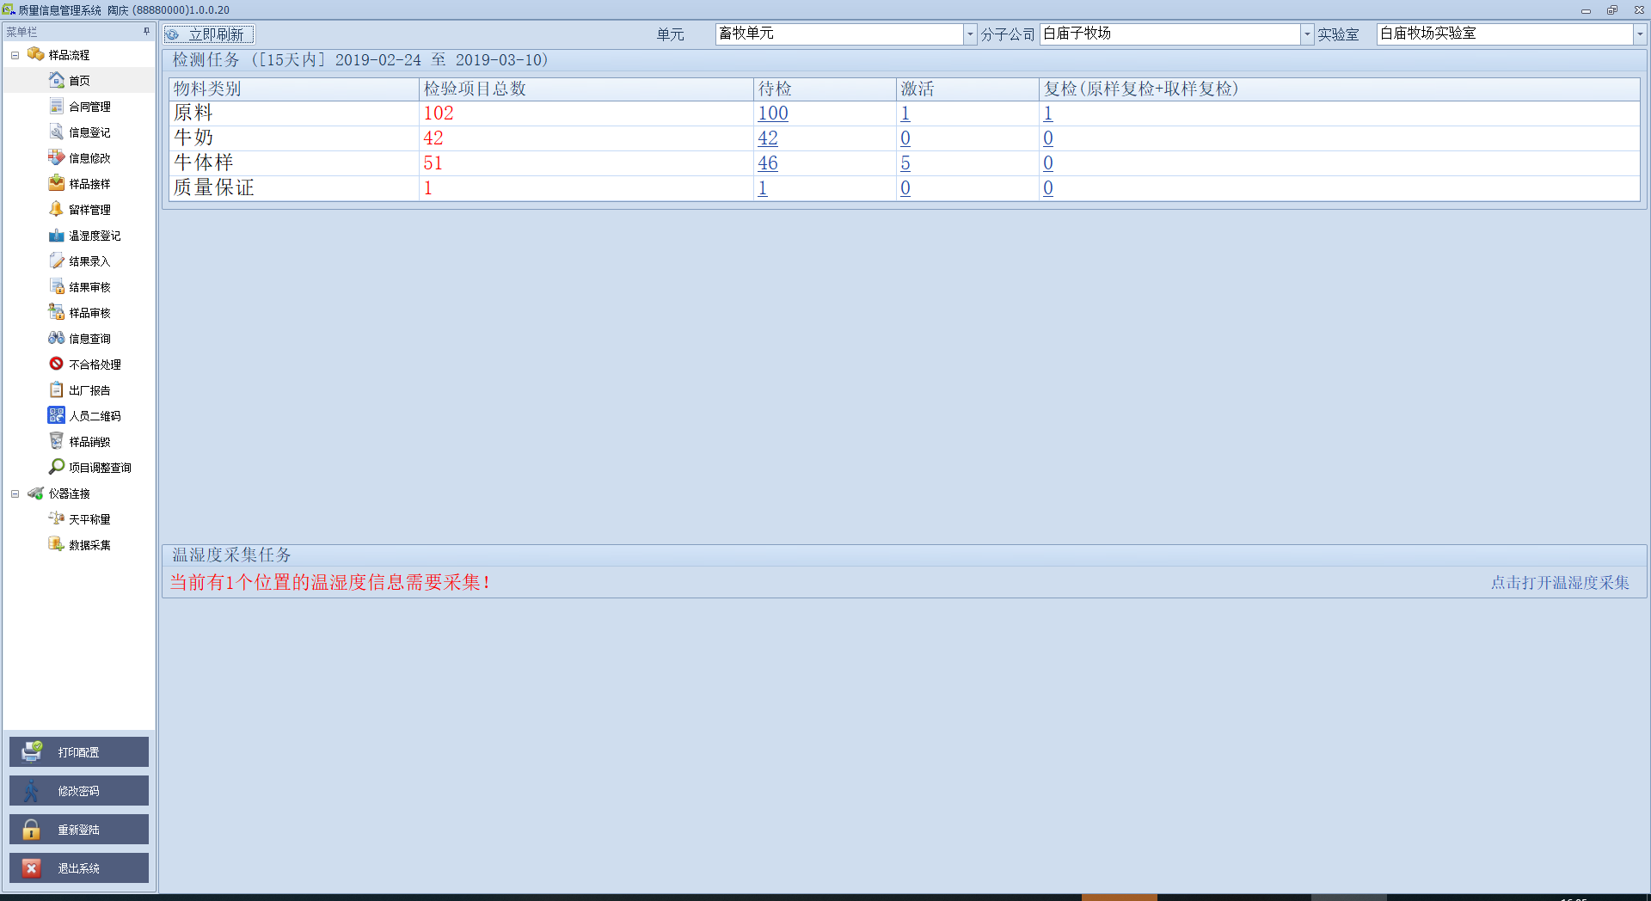Select 首页 in the sidebar menu
Viewport: 1651px width, 901px height.
(79, 81)
